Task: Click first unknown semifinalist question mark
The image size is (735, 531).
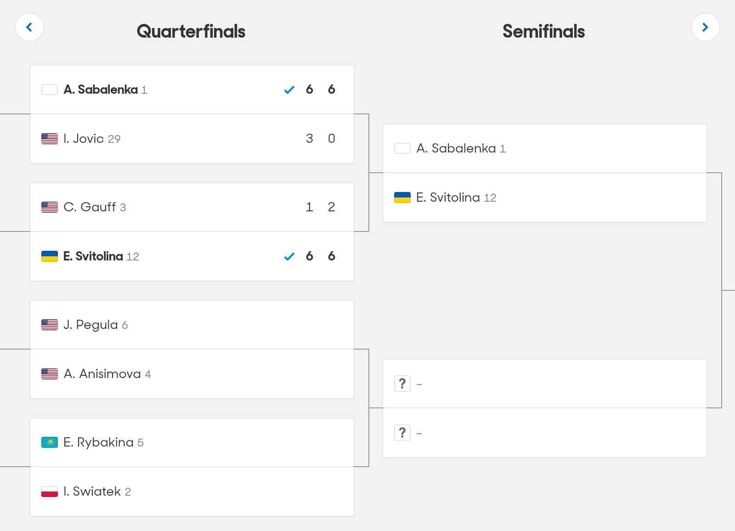Action: coord(402,384)
